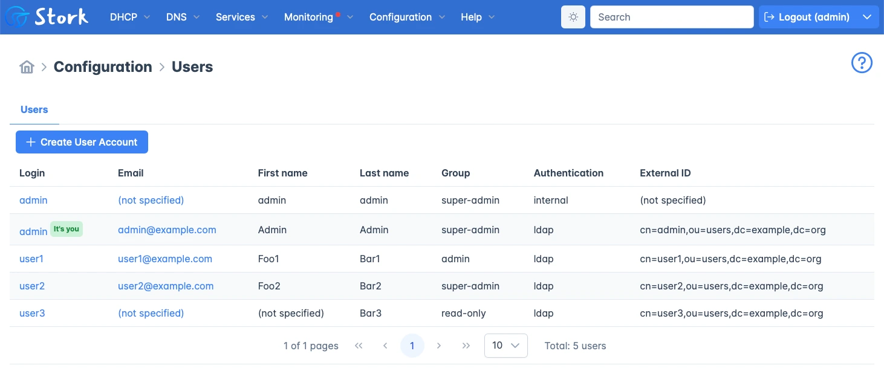
Task: Click user3's (not specified) email link
Action: tap(151, 313)
